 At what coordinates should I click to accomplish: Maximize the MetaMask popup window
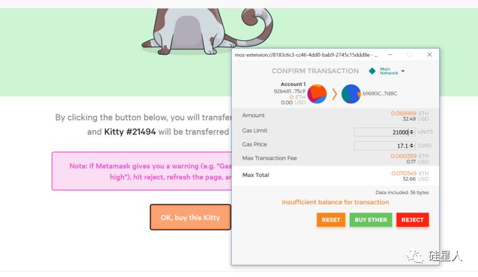point(409,55)
